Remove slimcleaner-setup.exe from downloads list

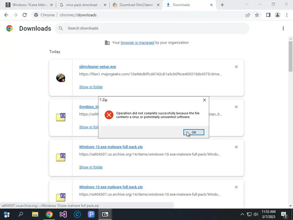pyautogui.click(x=236, y=67)
